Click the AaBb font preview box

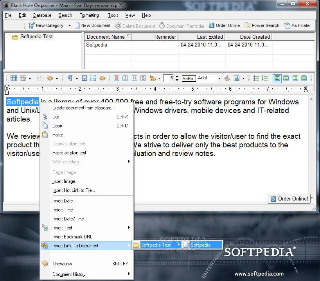pos(189,79)
